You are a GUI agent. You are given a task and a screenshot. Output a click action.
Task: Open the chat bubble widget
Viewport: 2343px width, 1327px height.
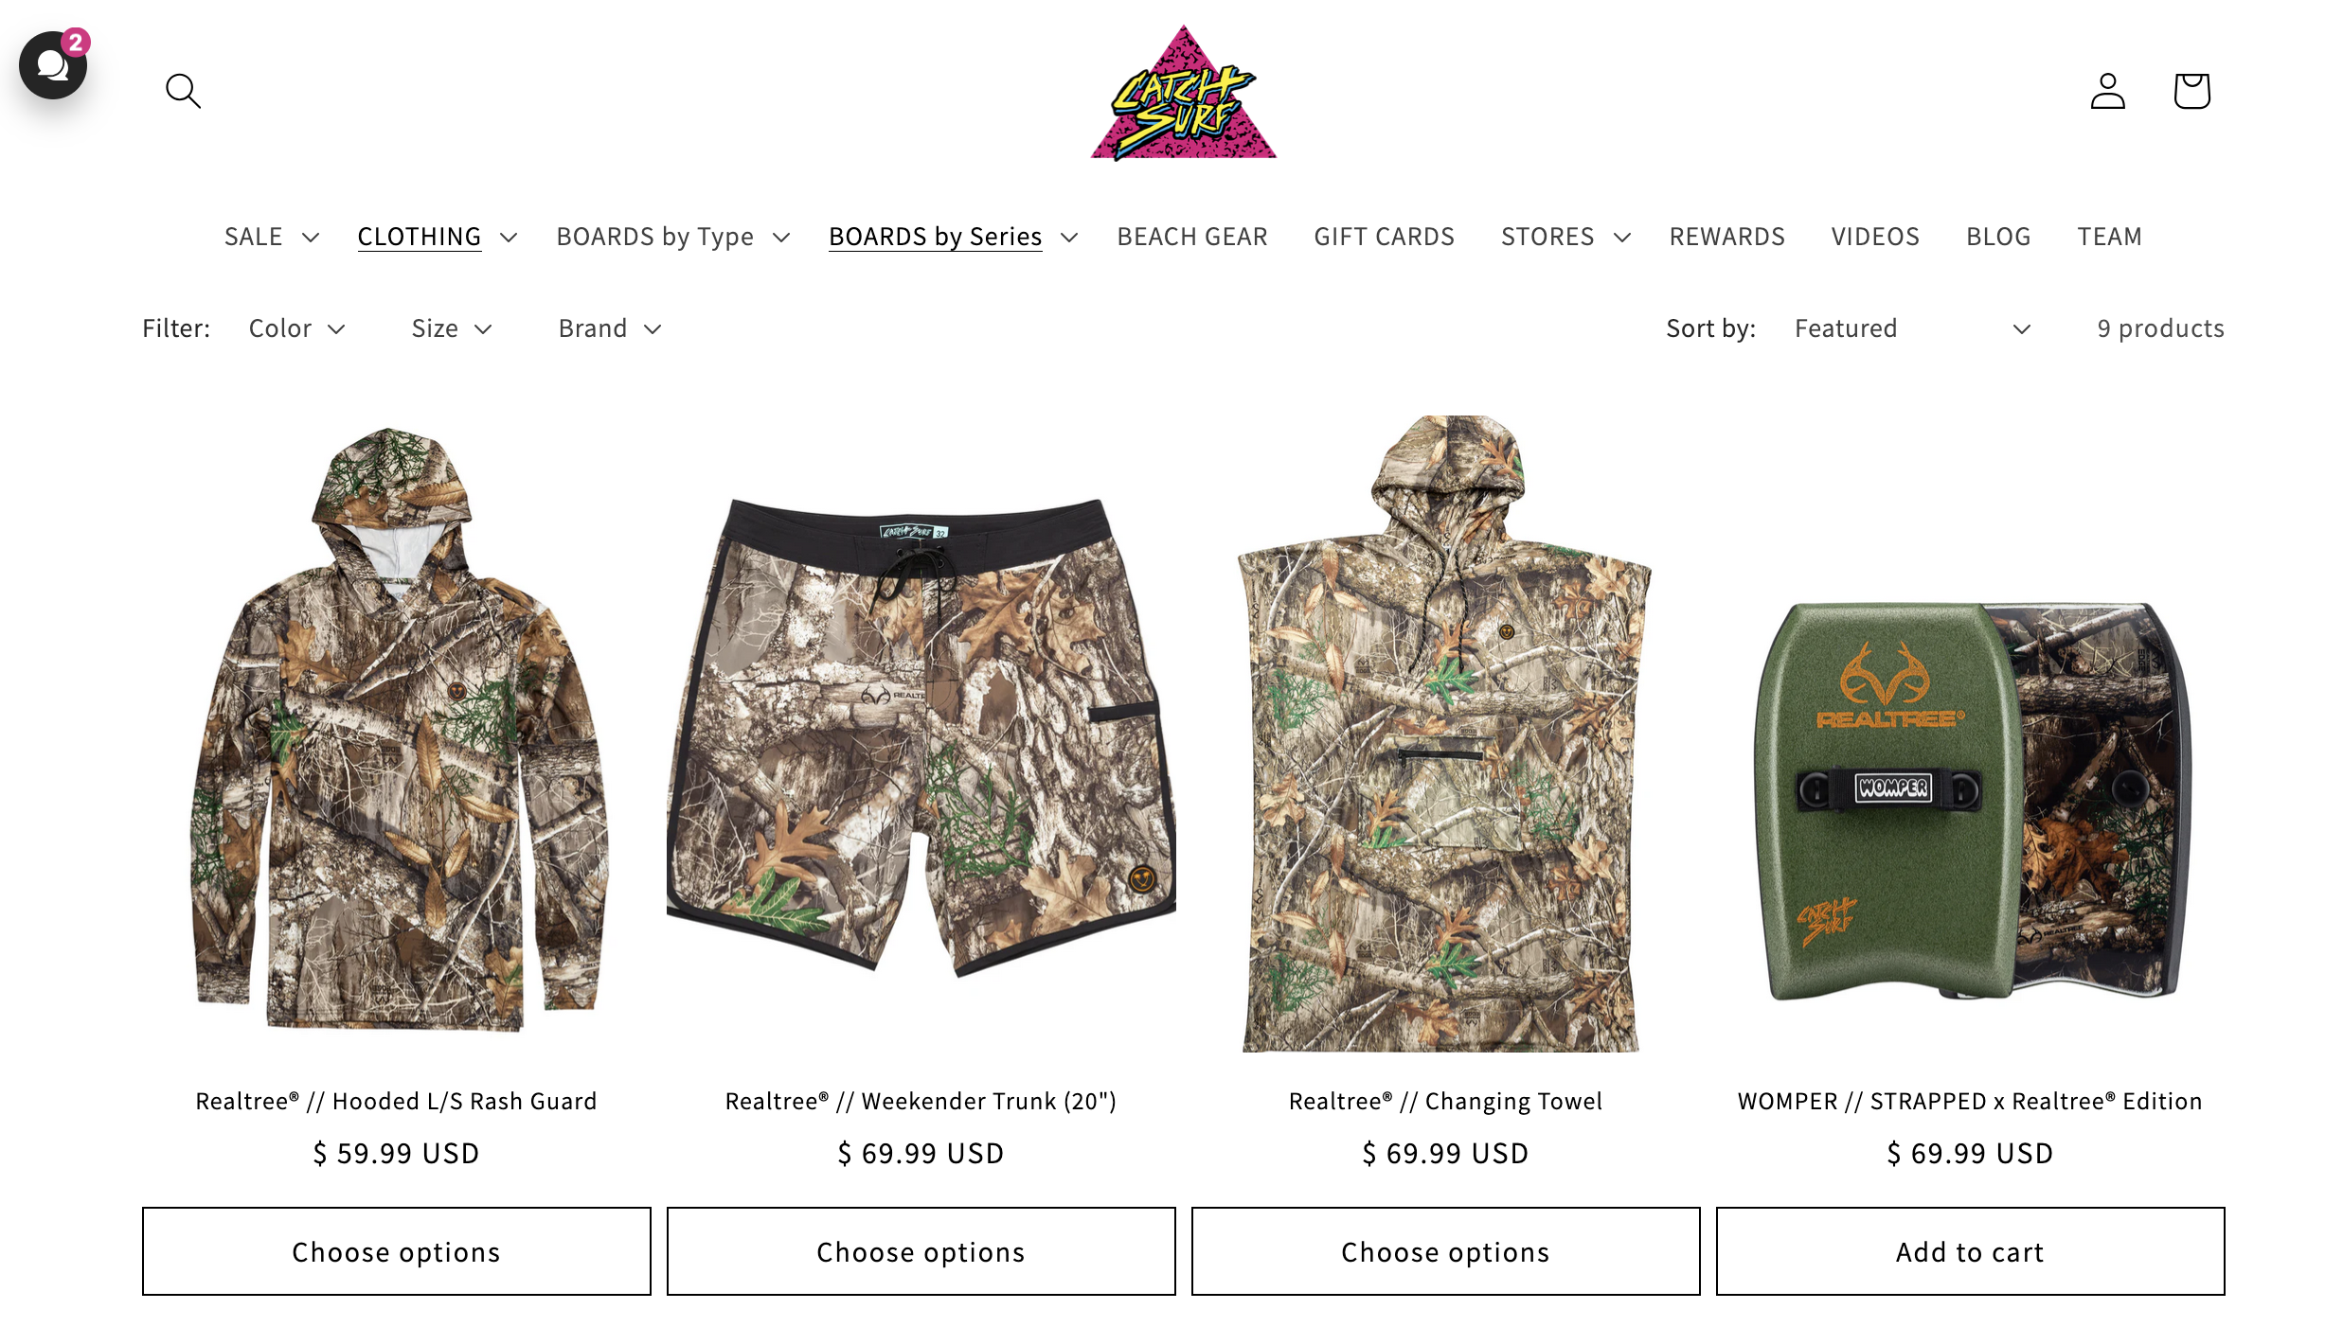pos(53,64)
